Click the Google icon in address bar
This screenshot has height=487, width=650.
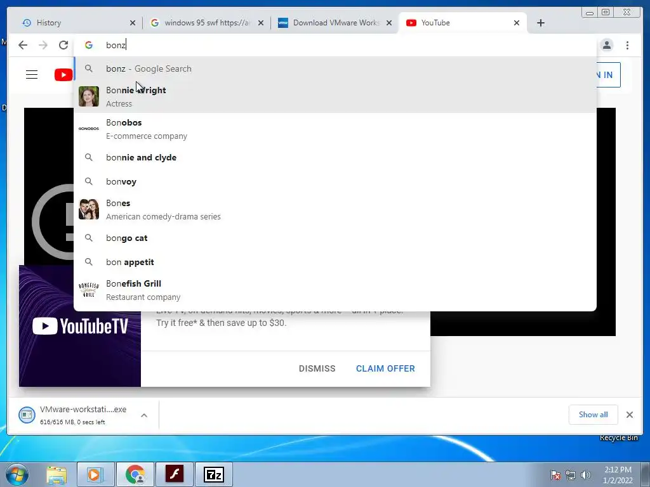(89, 45)
